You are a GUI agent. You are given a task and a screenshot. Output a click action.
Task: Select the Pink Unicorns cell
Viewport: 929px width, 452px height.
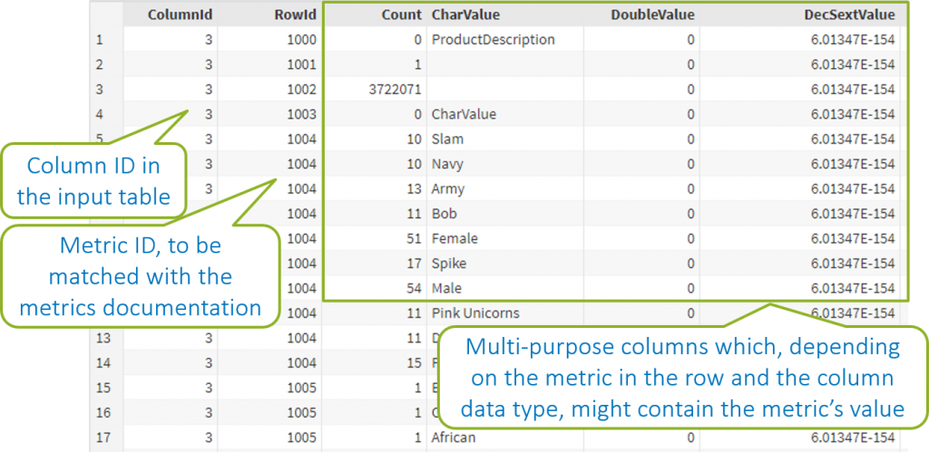coord(475,313)
